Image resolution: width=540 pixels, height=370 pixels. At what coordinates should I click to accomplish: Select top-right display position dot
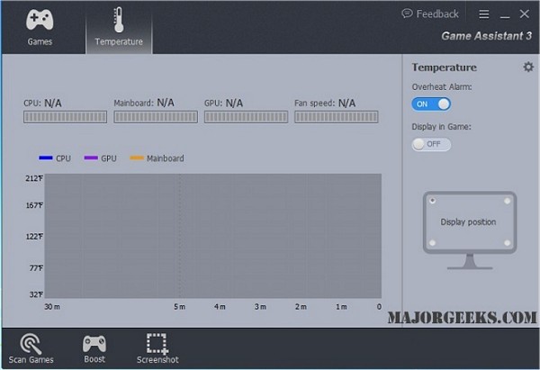coord(507,201)
